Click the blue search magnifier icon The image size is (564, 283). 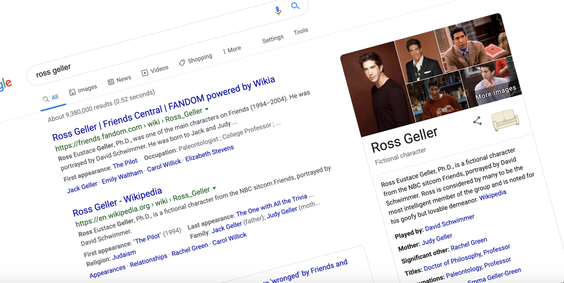pos(296,6)
